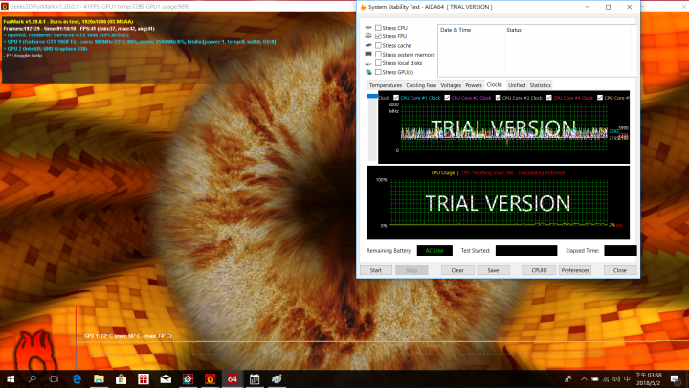Image resolution: width=689 pixels, height=388 pixels.
Task: Click the disk icon beside Stress local disks
Action: pos(368,63)
